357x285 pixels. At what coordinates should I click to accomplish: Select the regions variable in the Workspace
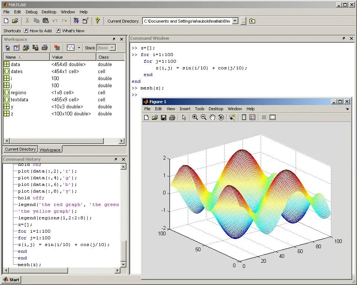64,92
